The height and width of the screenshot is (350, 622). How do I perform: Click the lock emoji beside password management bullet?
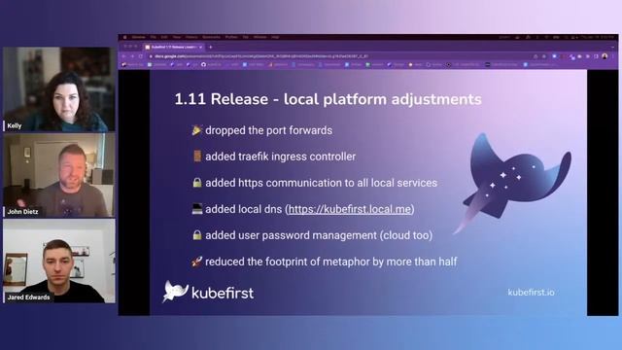point(197,235)
